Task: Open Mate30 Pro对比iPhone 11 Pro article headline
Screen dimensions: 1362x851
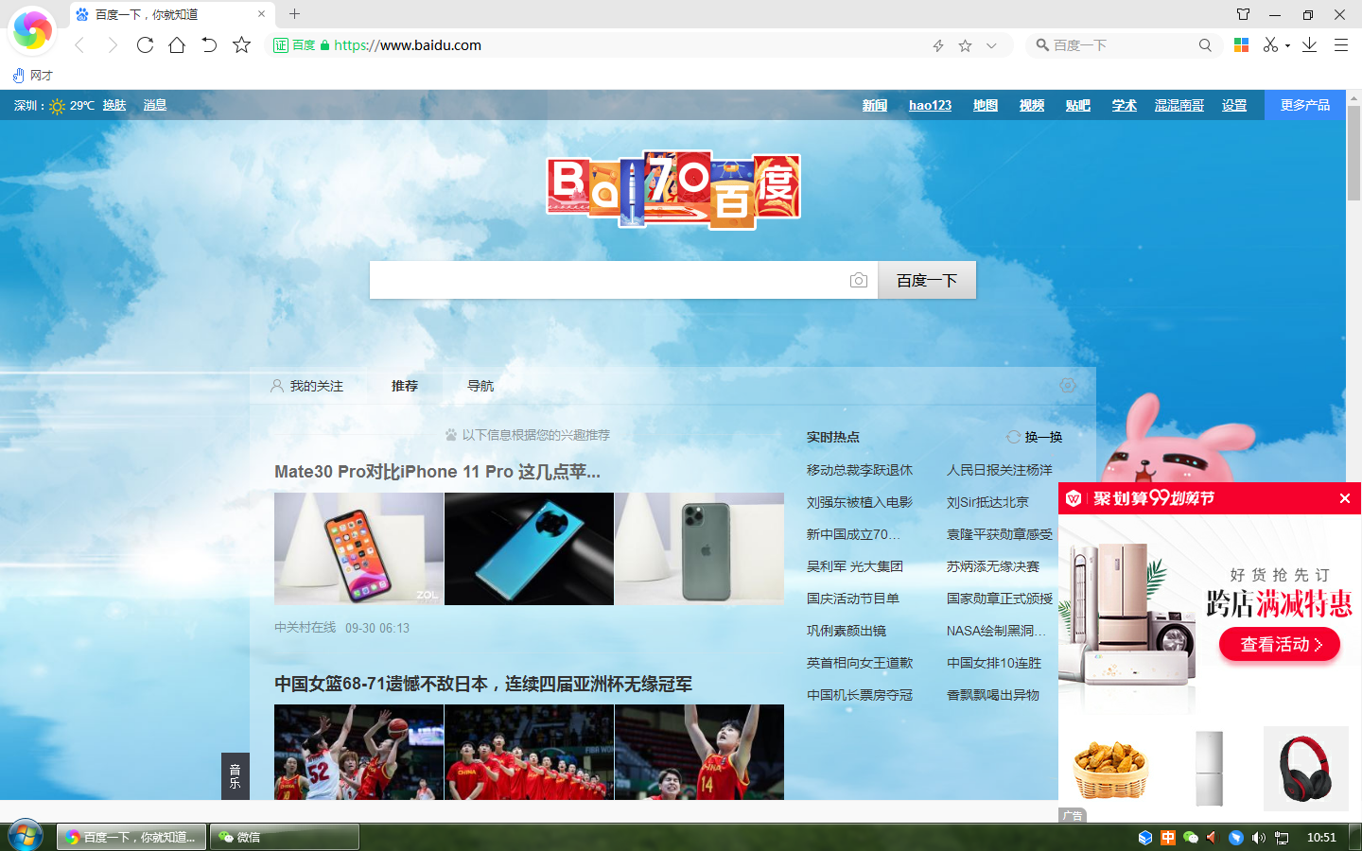Action: [437, 471]
